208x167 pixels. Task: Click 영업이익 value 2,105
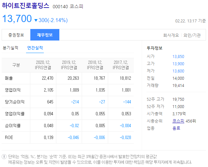(48, 90)
